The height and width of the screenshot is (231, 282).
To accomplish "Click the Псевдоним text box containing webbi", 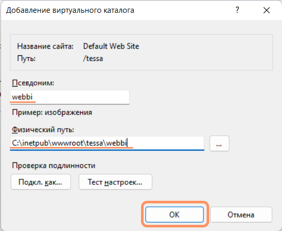I will click(x=70, y=97).
